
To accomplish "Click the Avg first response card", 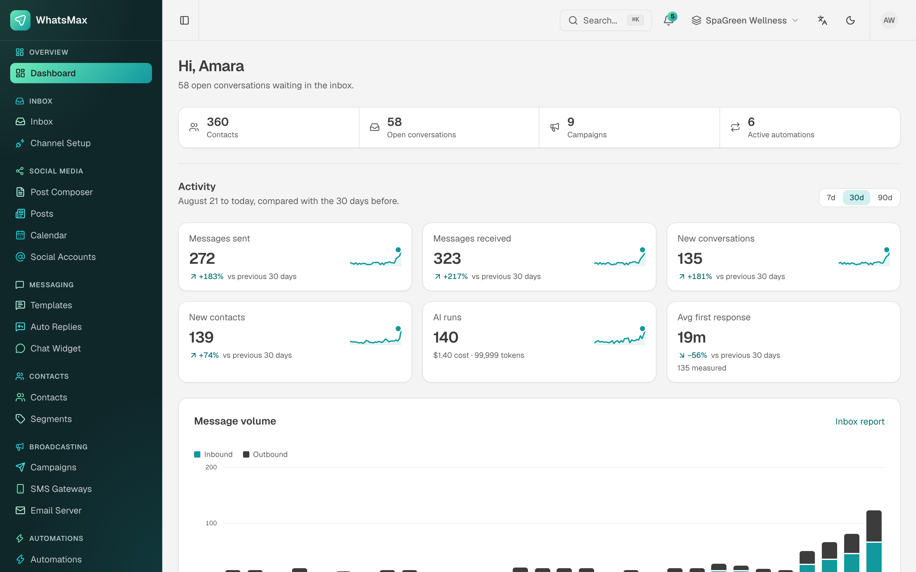I will point(783,342).
